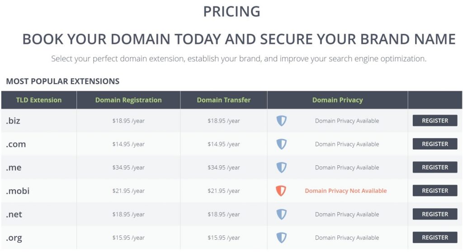Register the .mobi domain
This screenshot has height=252, width=463.
(435, 191)
